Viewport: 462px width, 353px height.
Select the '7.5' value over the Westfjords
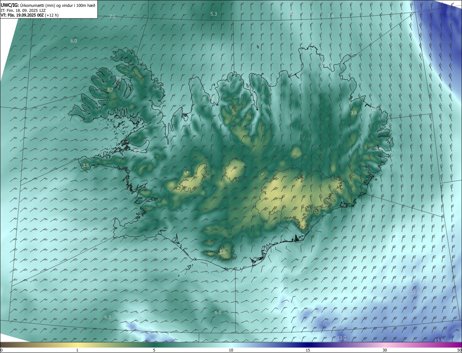(x=119, y=79)
